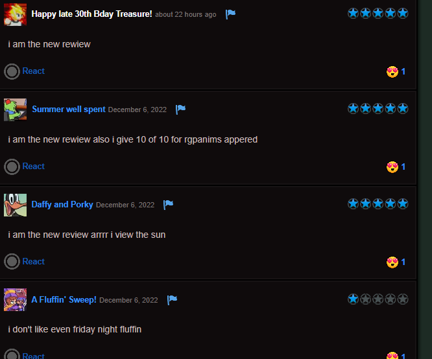Open the "Daffy and Porky" title link
This screenshot has width=432, height=359.
point(62,205)
